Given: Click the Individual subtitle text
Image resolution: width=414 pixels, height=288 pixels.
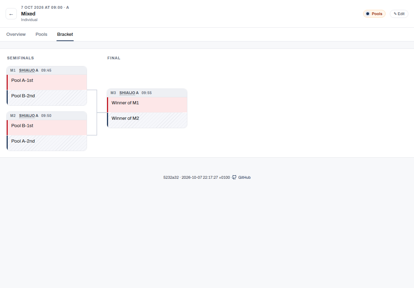Looking at the screenshot, I should point(29,20).
